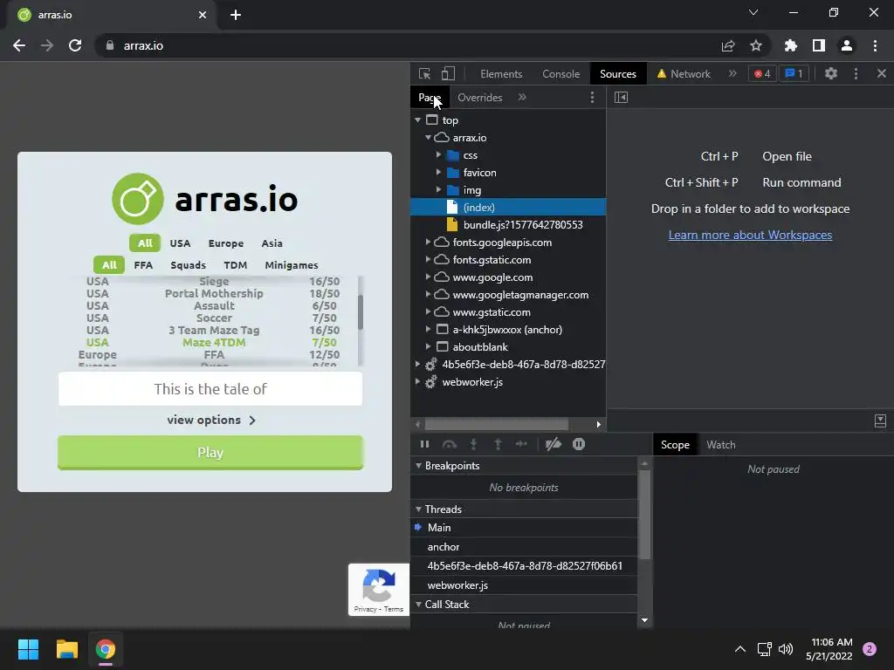This screenshot has height=670, width=894.
Task: Switch to the Watch pane tab
Action: [x=721, y=445]
